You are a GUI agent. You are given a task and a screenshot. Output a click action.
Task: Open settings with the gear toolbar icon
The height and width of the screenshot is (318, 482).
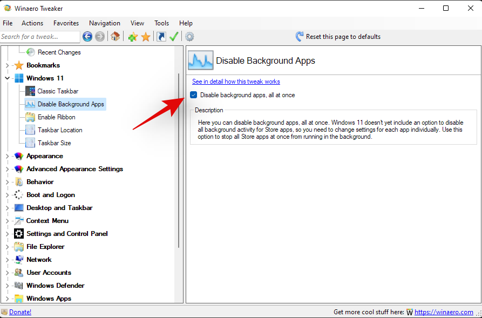pyautogui.click(x=189, y=37)
